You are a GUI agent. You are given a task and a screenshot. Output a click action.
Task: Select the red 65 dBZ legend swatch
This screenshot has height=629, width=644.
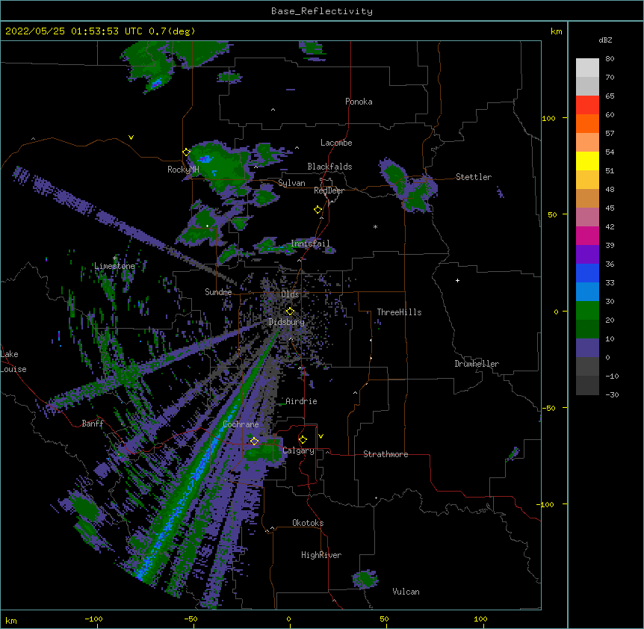587,105
